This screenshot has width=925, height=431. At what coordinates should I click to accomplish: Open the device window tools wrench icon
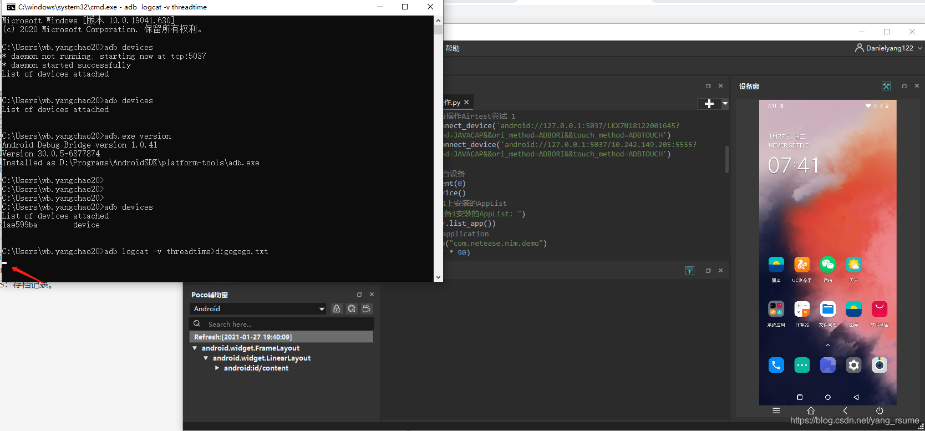point(886,86)
